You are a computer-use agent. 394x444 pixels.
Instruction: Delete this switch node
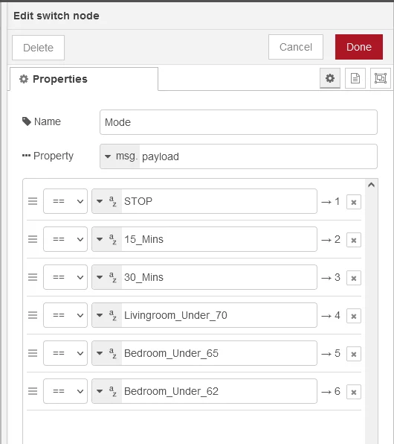pyautogui.click(x=38, y=48)
